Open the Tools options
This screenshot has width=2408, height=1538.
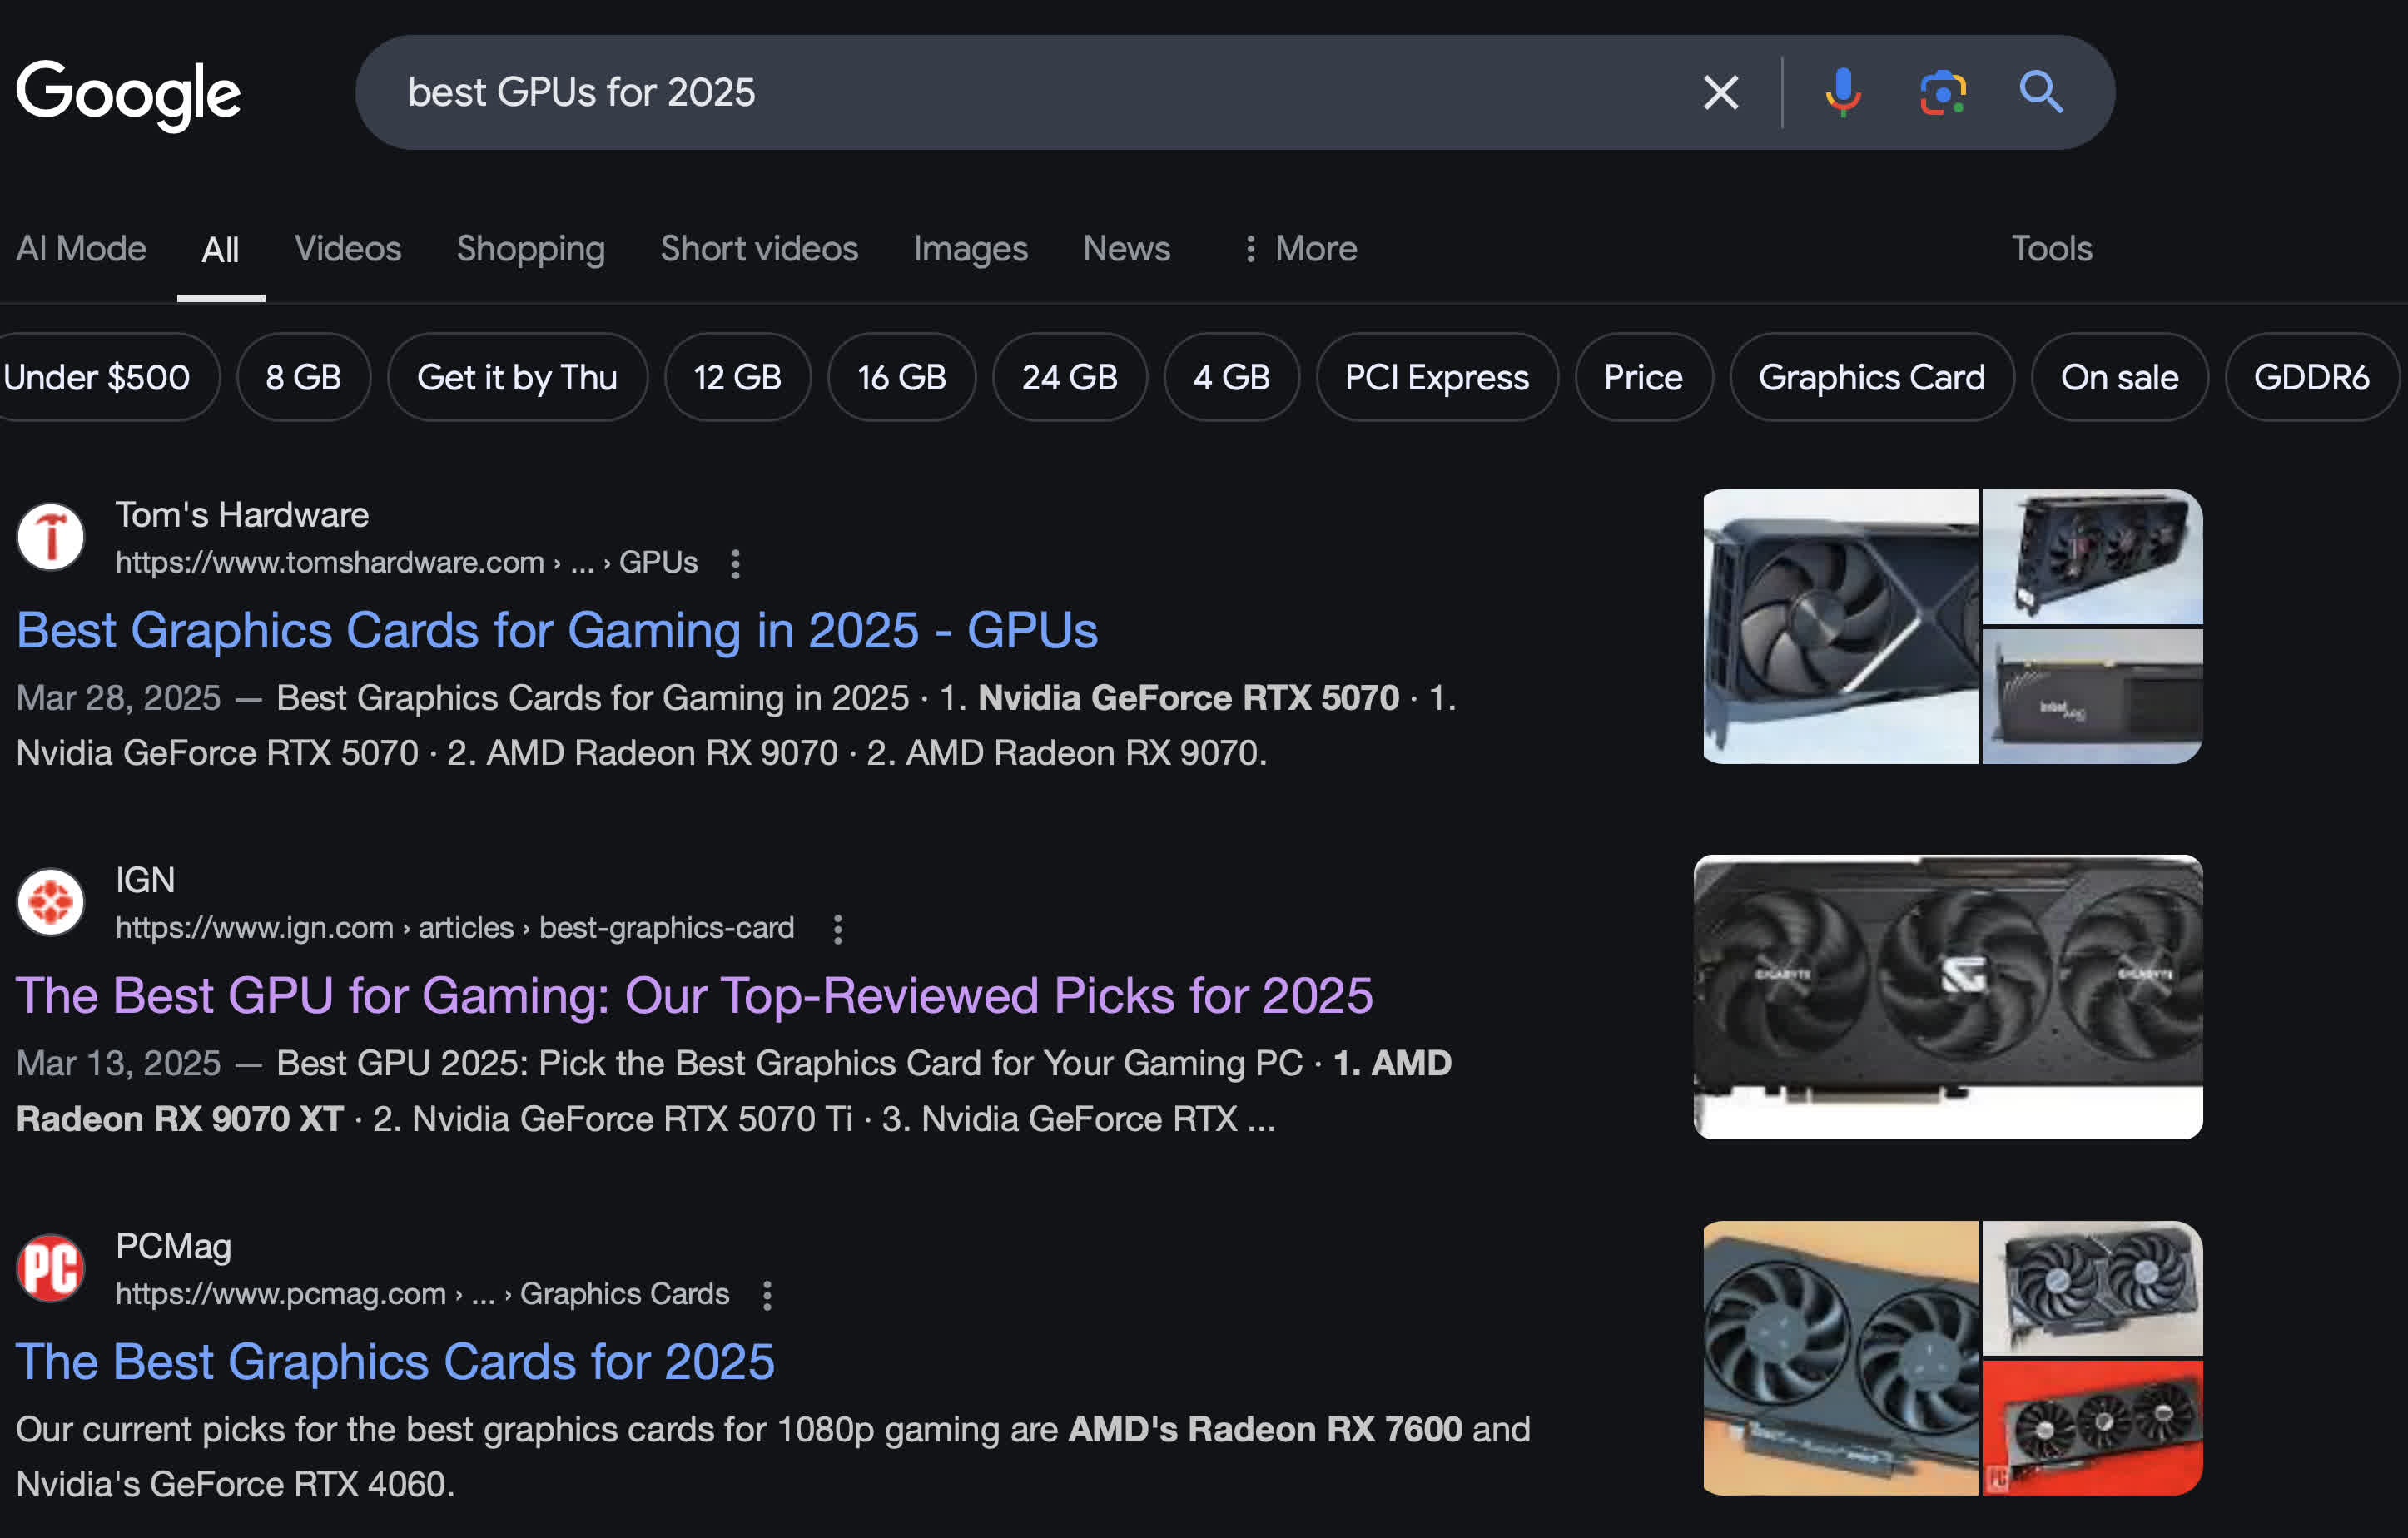pyautogui.click(x=2051, y=248)
